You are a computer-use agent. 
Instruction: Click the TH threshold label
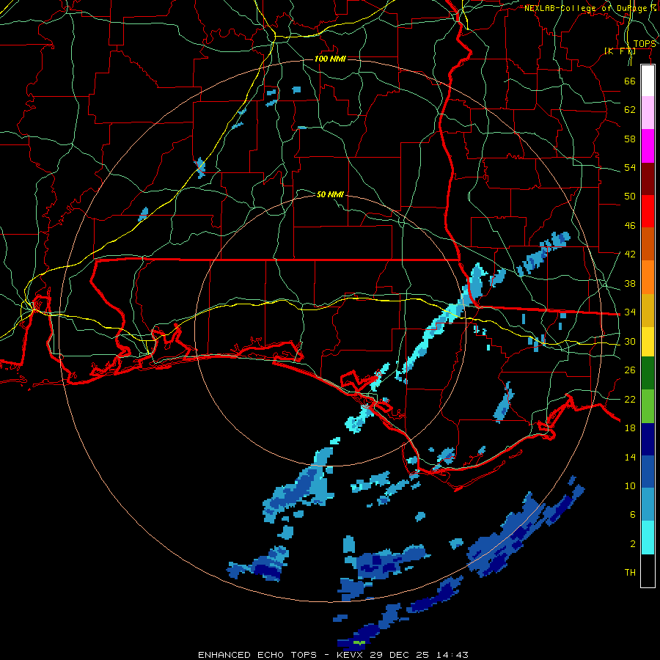tap(630, 572)
